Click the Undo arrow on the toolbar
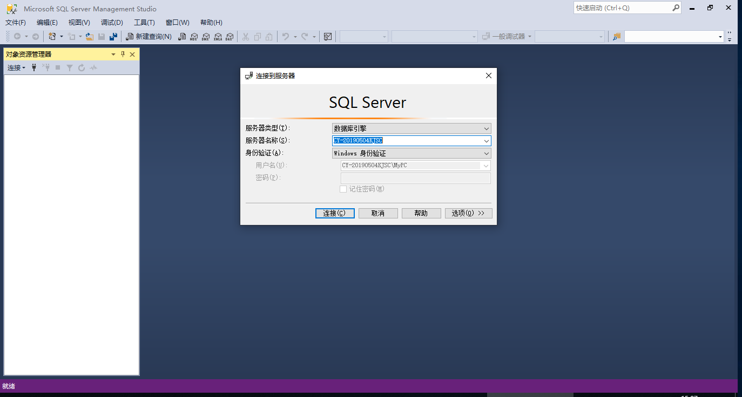 pyautogui.click(x=286, y=36)
